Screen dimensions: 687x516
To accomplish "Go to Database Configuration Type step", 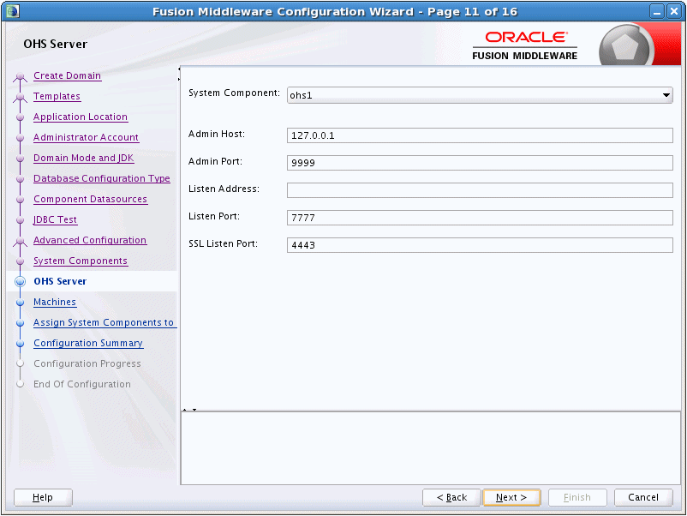I will [x=102, y=179].
